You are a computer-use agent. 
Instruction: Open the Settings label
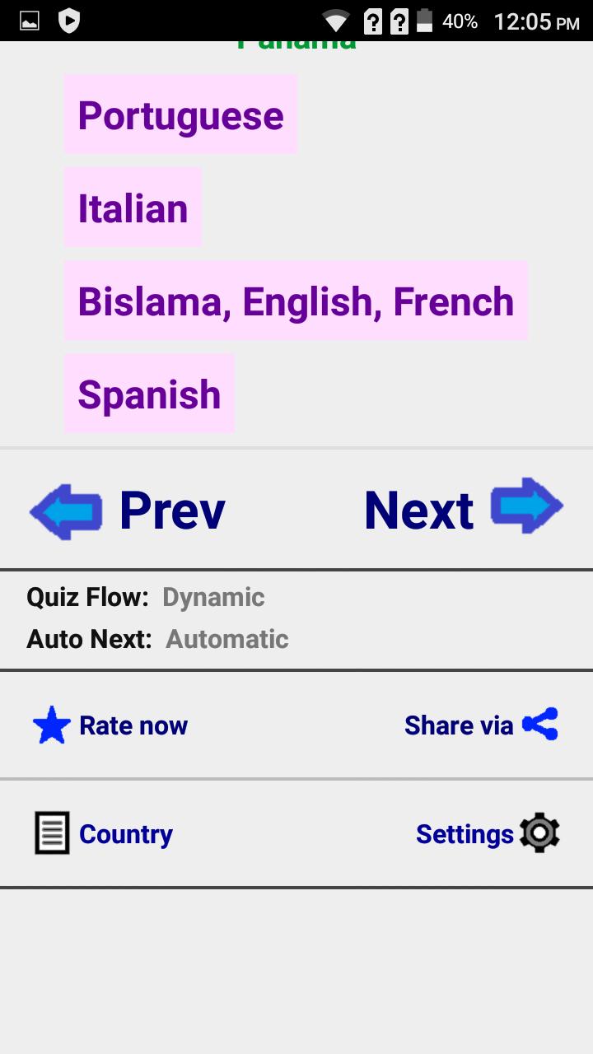[465, 834]
